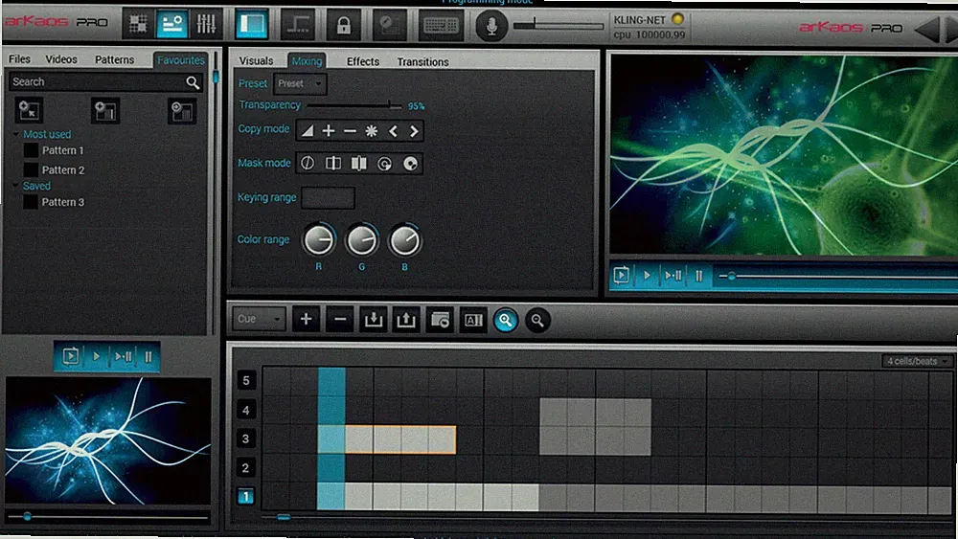Select the filled-bars Mask mode icon

[358, 163]
